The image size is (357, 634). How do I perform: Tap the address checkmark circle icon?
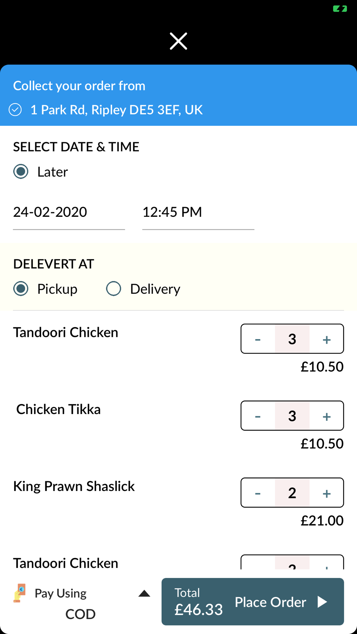click(x=15, y=110)
